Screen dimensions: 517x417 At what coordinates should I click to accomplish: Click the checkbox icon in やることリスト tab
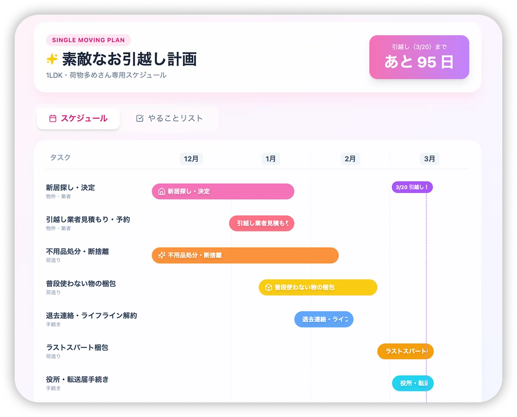[140, 118]
